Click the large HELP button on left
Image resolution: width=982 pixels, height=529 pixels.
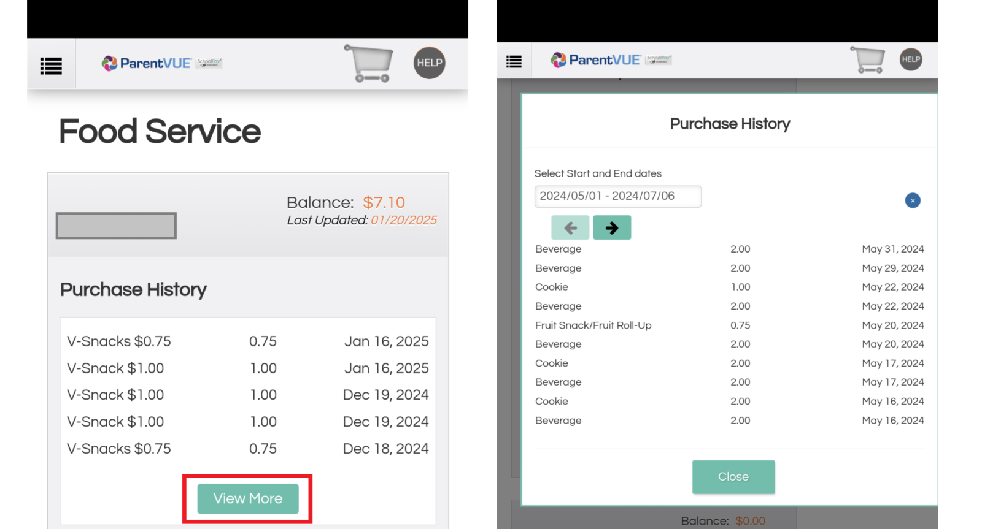(x=429, y=63)
